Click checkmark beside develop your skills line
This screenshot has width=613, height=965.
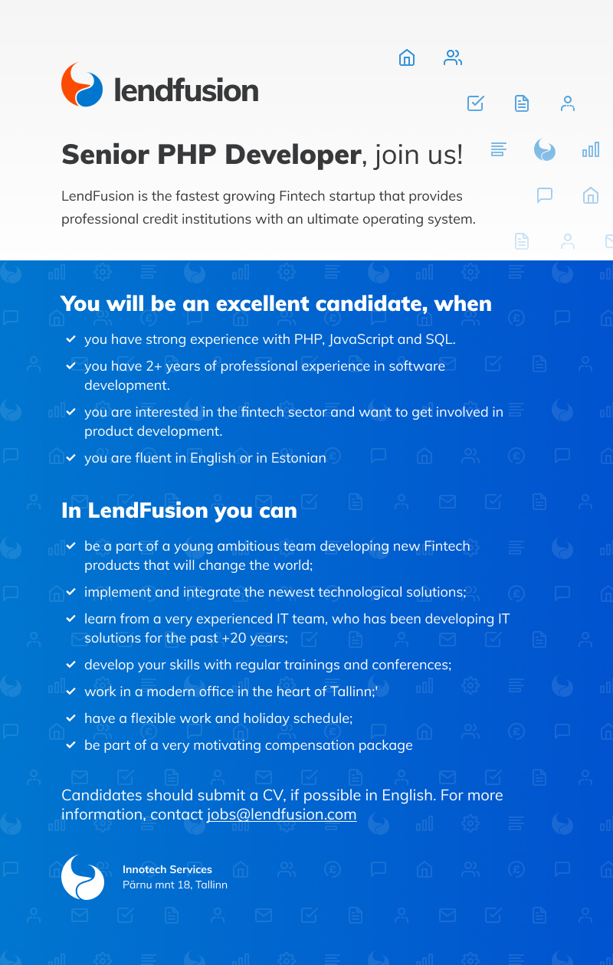70,665
